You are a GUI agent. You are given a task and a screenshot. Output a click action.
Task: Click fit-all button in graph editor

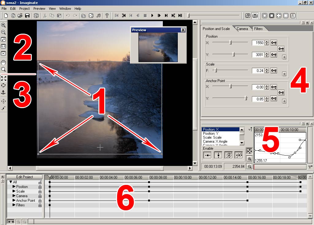point(249,151)
